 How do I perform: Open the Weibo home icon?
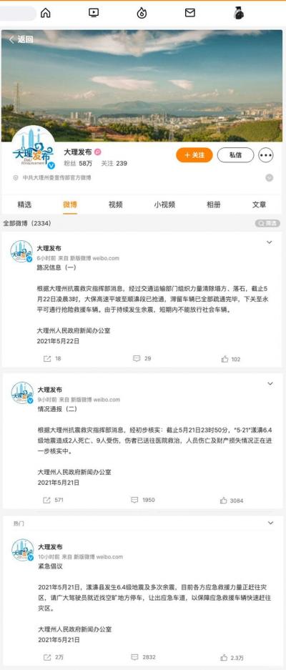45,13
